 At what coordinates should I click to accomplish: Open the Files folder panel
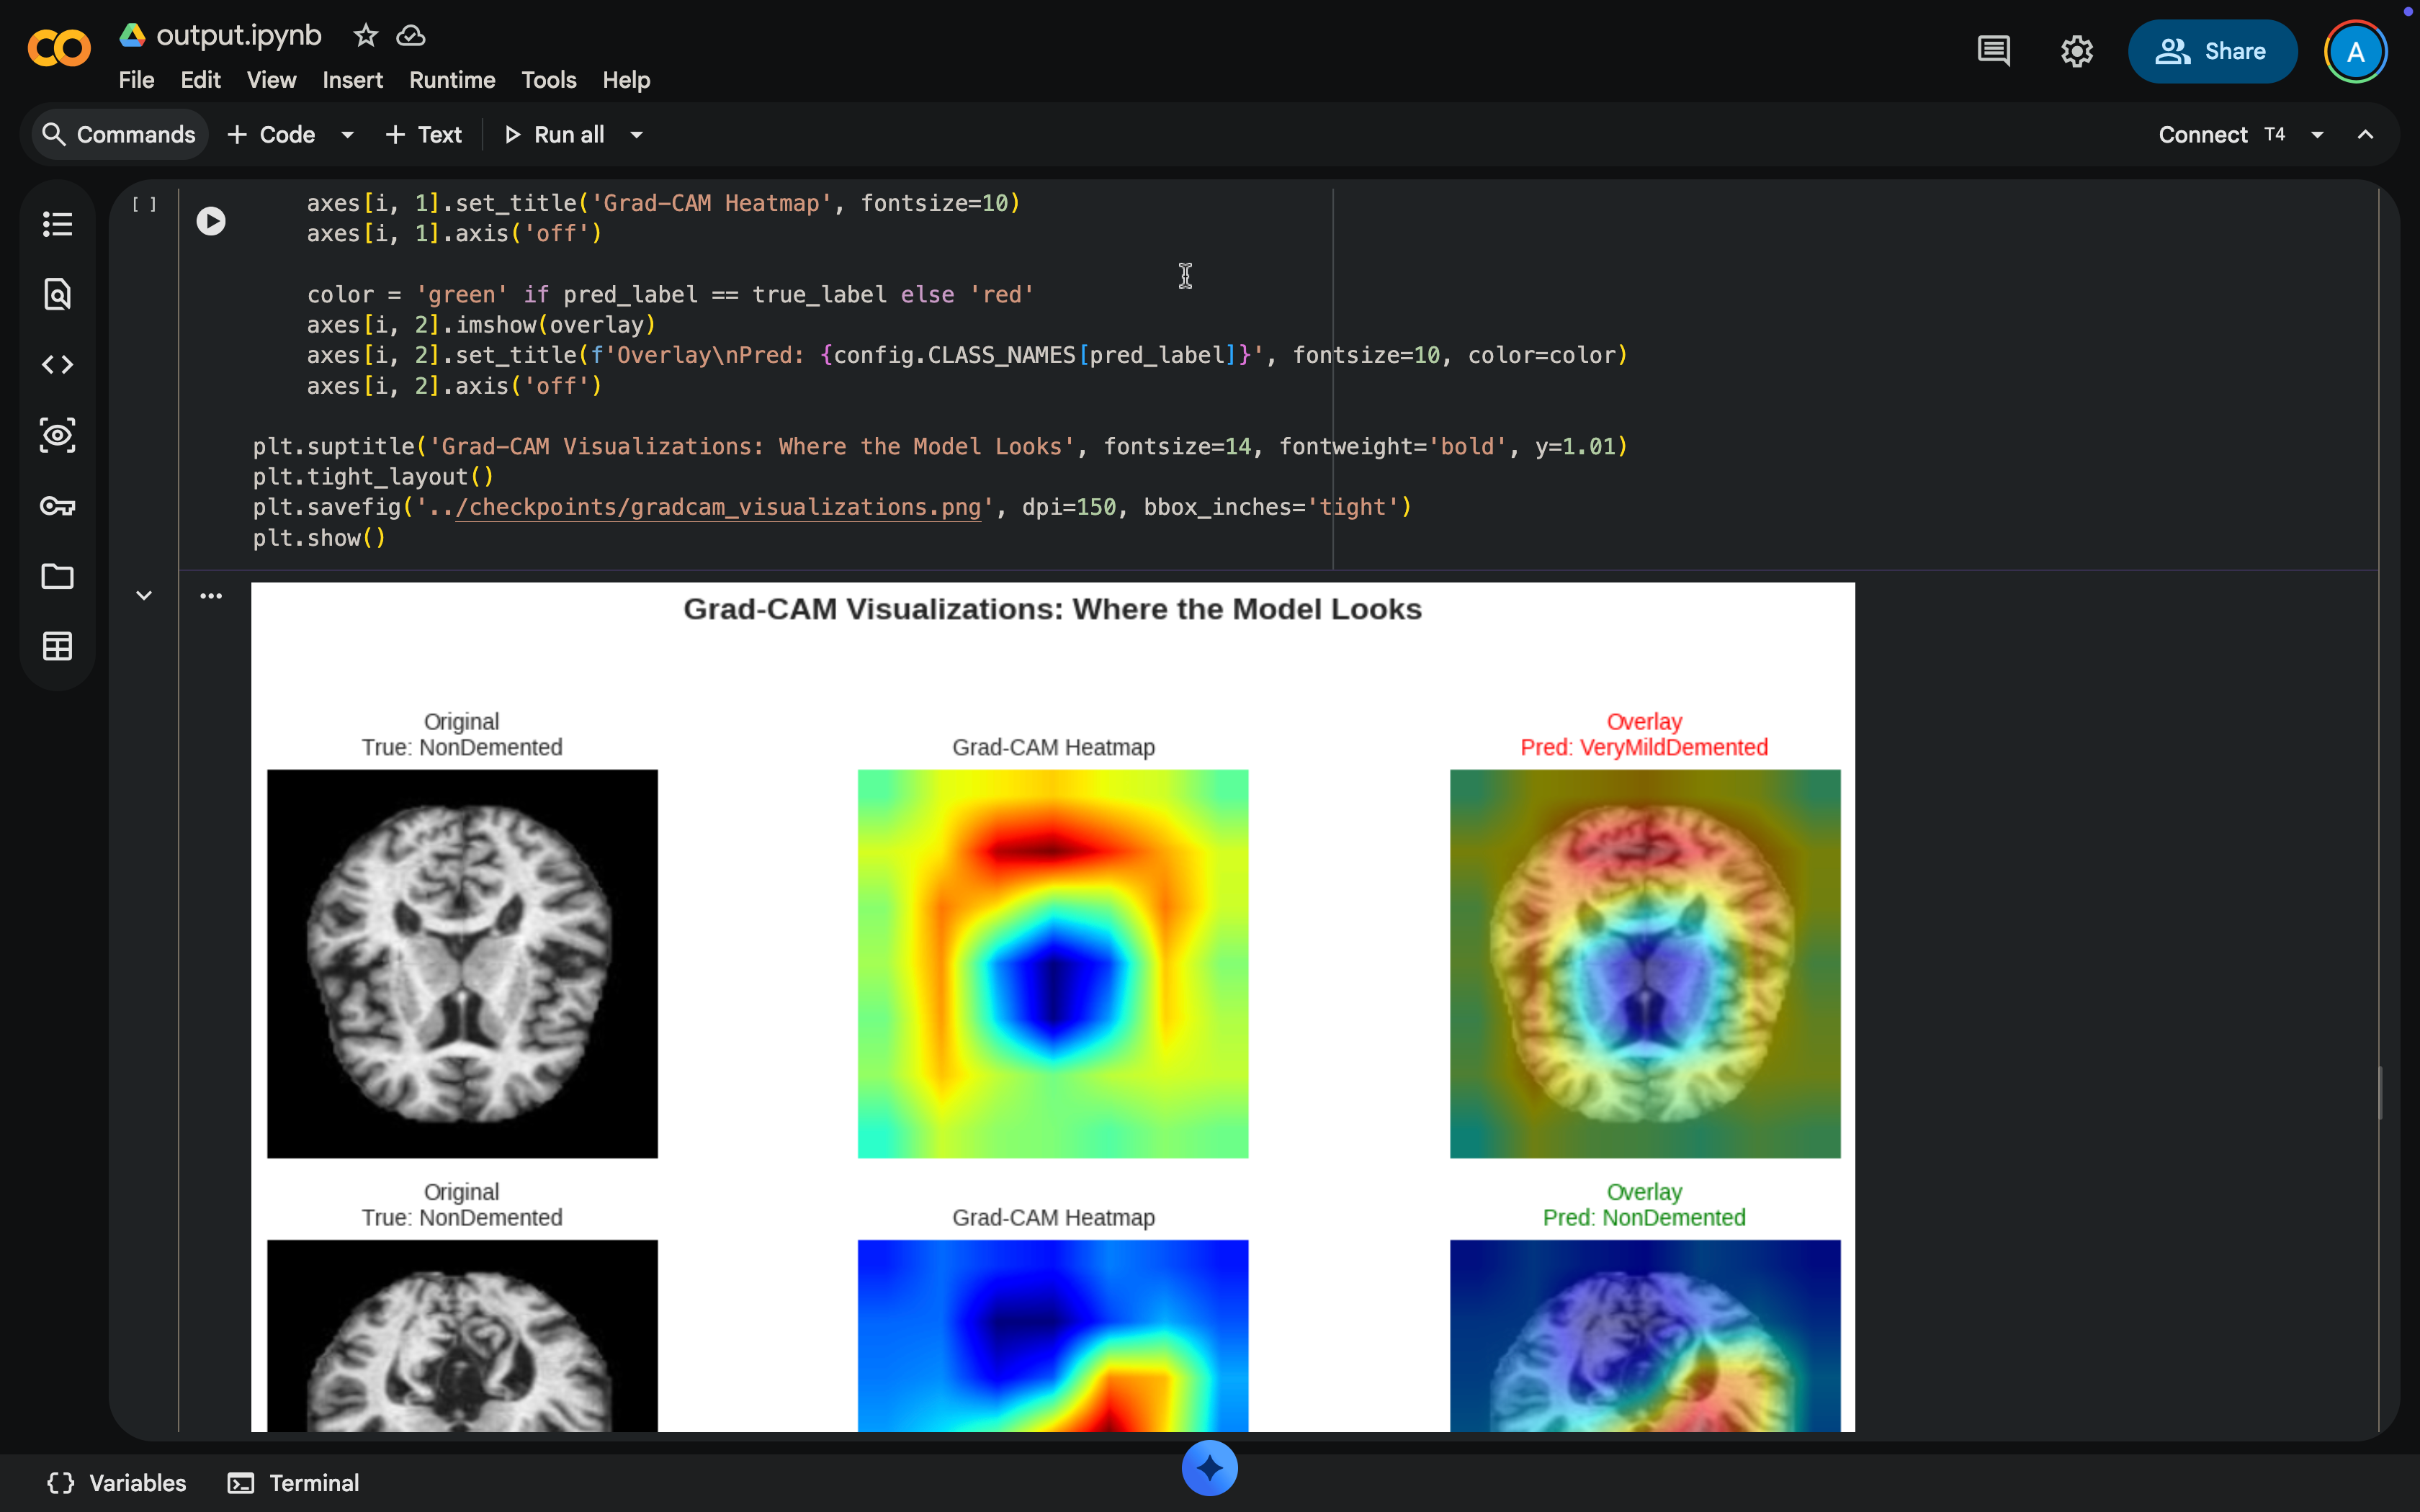[57, 576]
